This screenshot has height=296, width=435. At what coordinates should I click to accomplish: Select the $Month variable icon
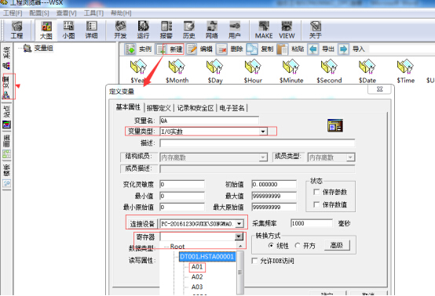[x=177, y=71]
